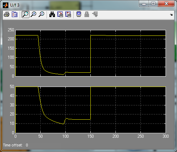The height and width of the screenshot is (152, 177).
Task: Click the '40' label on lower y-axis
Action: click(x=12, y=96)
